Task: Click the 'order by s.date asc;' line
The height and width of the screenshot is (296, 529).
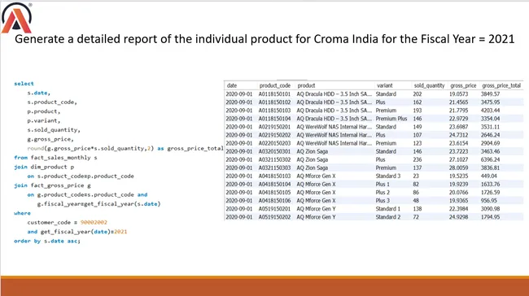Action: coord(47,241)
